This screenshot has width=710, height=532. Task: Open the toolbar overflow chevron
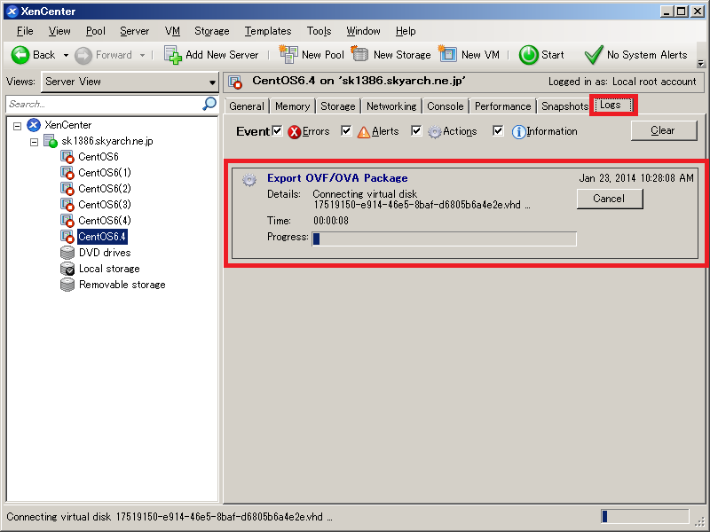[x=700, y=63]
